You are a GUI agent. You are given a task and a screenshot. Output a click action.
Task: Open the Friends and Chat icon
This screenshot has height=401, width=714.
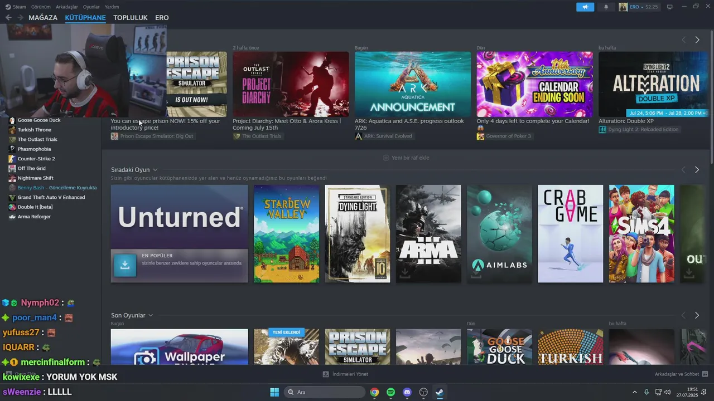pyautogui.click(x=705, y=374)
